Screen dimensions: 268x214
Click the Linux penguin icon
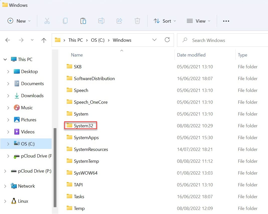pyautogui.click(x=14, y=201)
